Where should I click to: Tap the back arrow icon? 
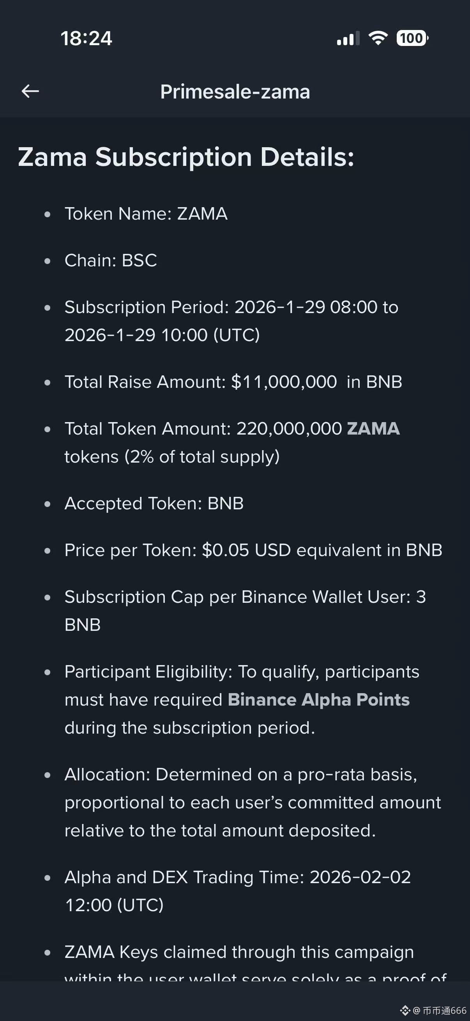(30, 91)
